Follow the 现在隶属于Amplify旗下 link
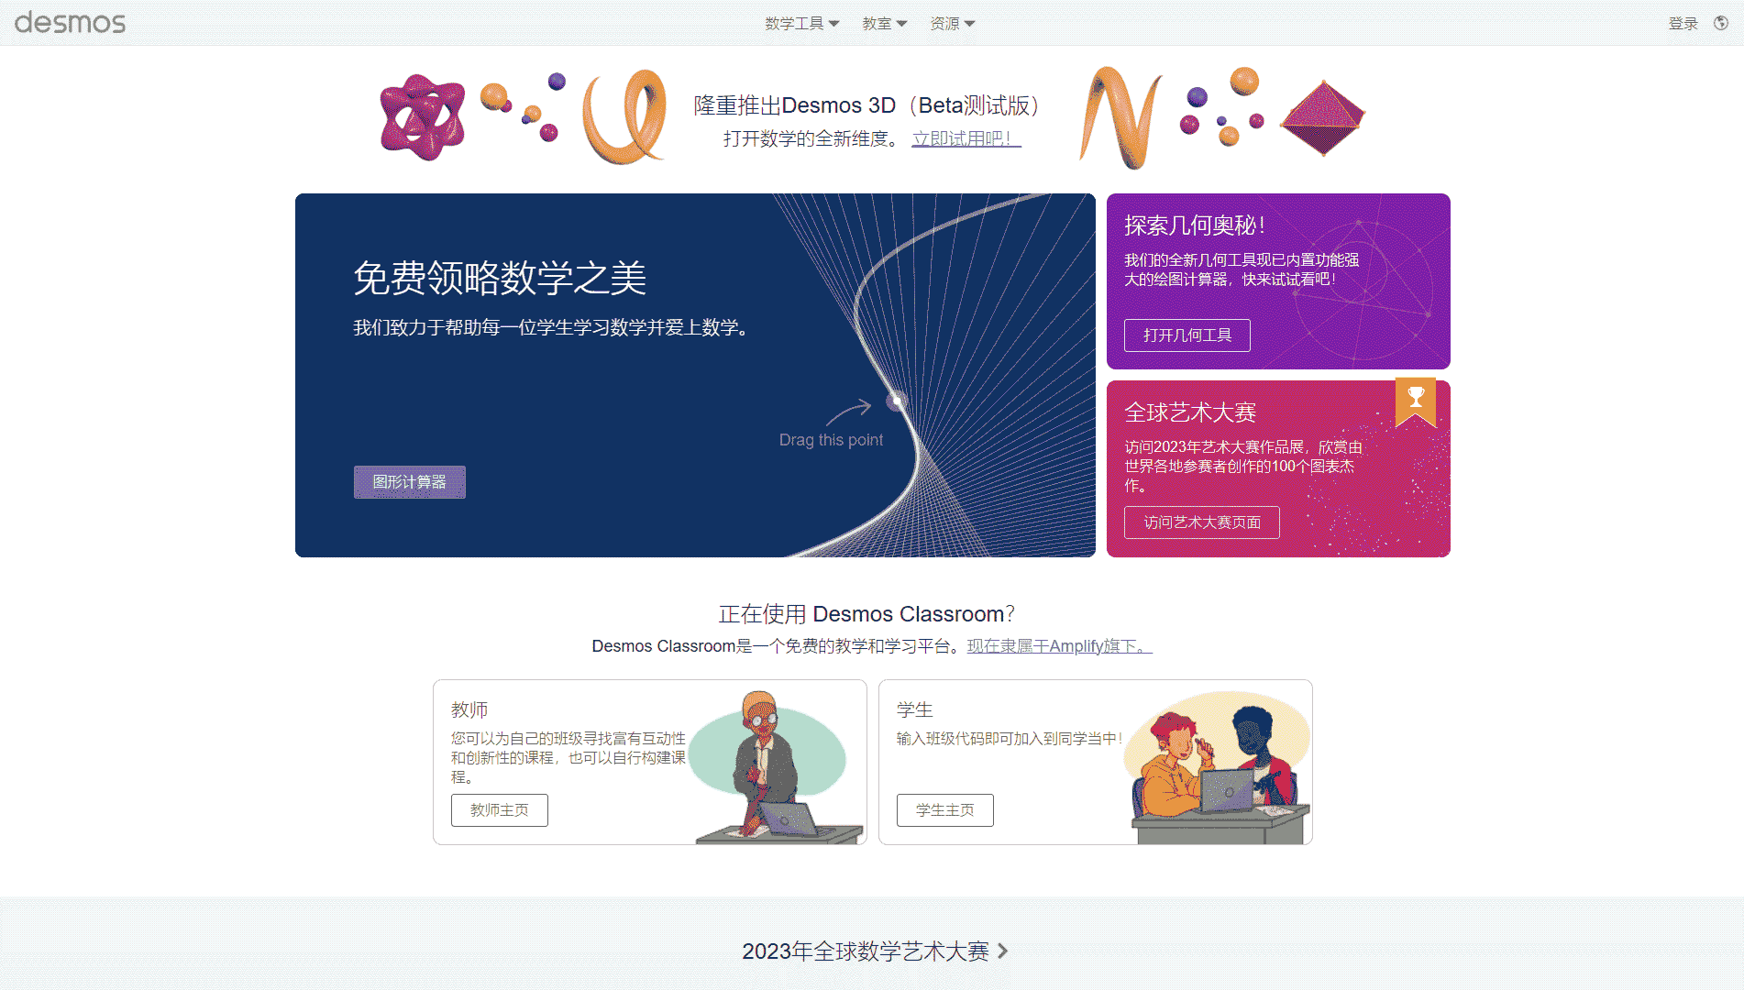 coord(1059,646)
